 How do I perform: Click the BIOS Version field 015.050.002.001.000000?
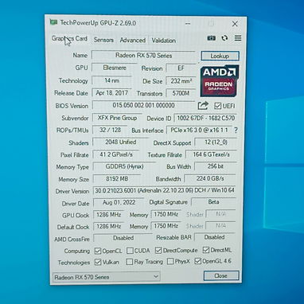143,105
